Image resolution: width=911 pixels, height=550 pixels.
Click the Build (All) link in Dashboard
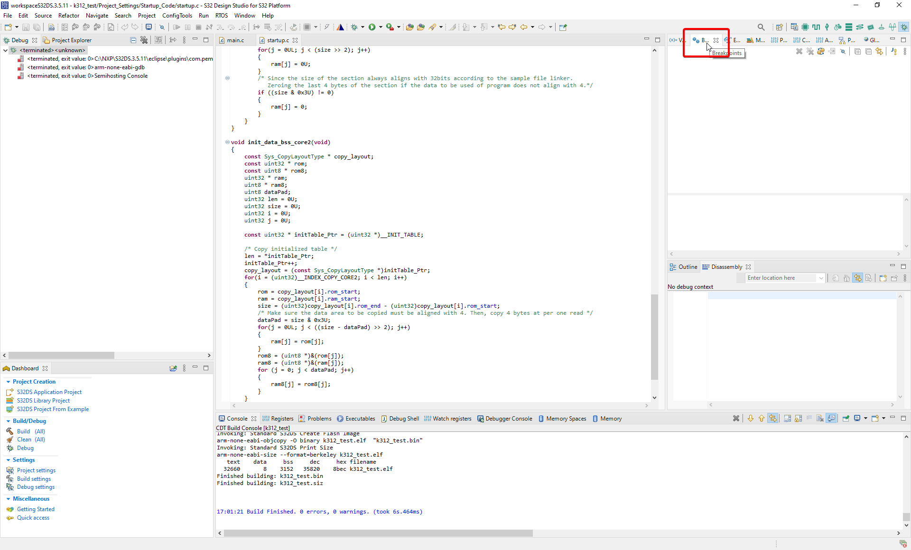point(31,431)
